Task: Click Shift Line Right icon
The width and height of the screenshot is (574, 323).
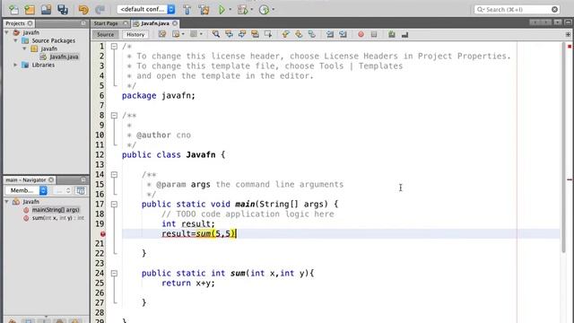Action: coord(343,34)
